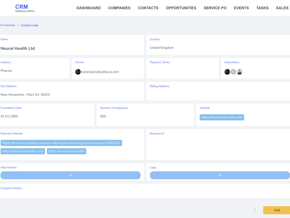This screenshot has width=290, height=218.
Task: Click the CRM Softacus Demo logo
Action: tap(25, 8)
